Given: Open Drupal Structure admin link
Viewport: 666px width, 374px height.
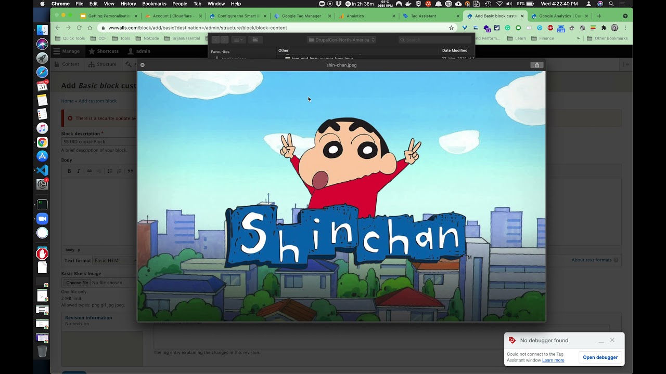Looking at the screenshot, I should pos(103,64).
